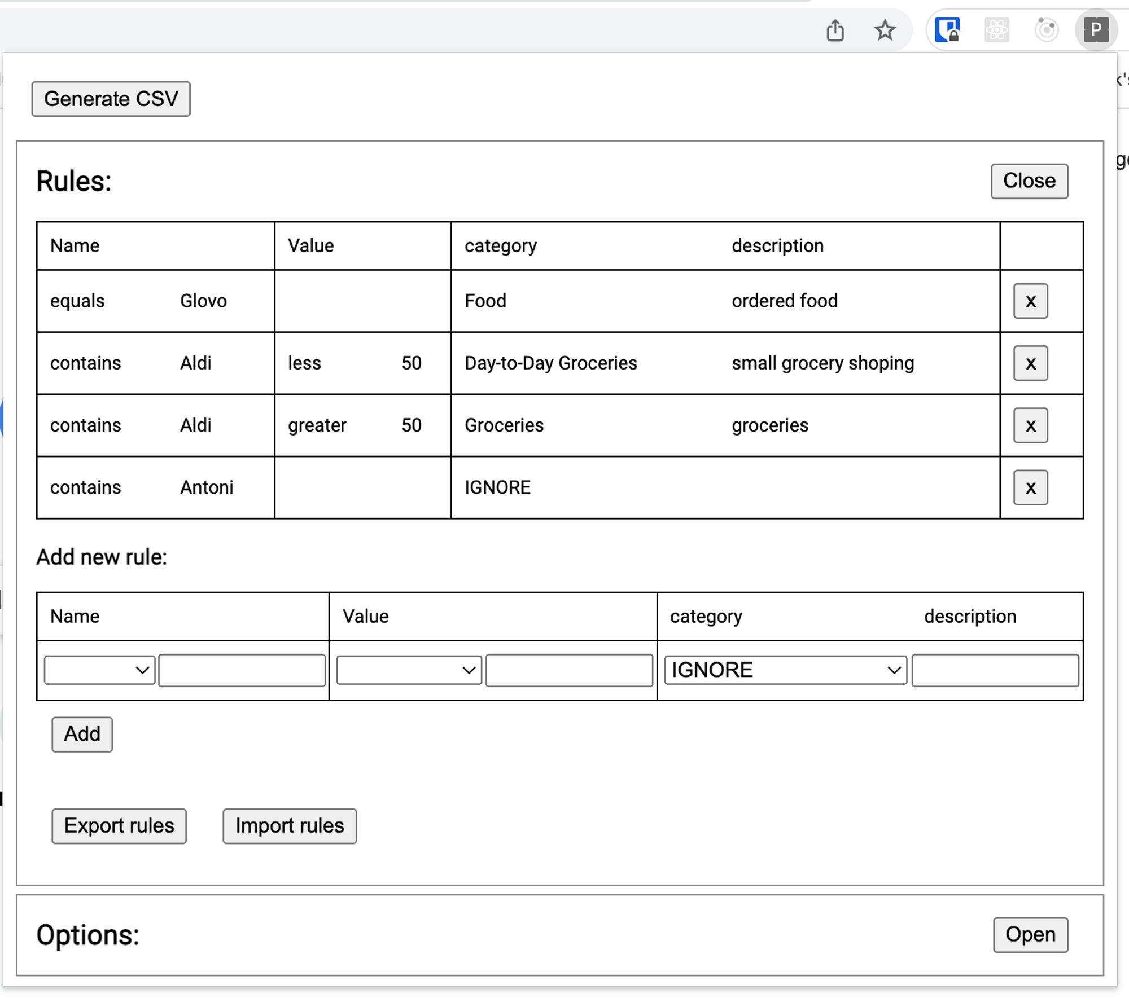
Task: Focus the new rule value amount field
Action: (569, 670)
